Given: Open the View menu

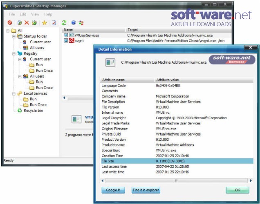Looking at the screenshot, I should (35, 14).
